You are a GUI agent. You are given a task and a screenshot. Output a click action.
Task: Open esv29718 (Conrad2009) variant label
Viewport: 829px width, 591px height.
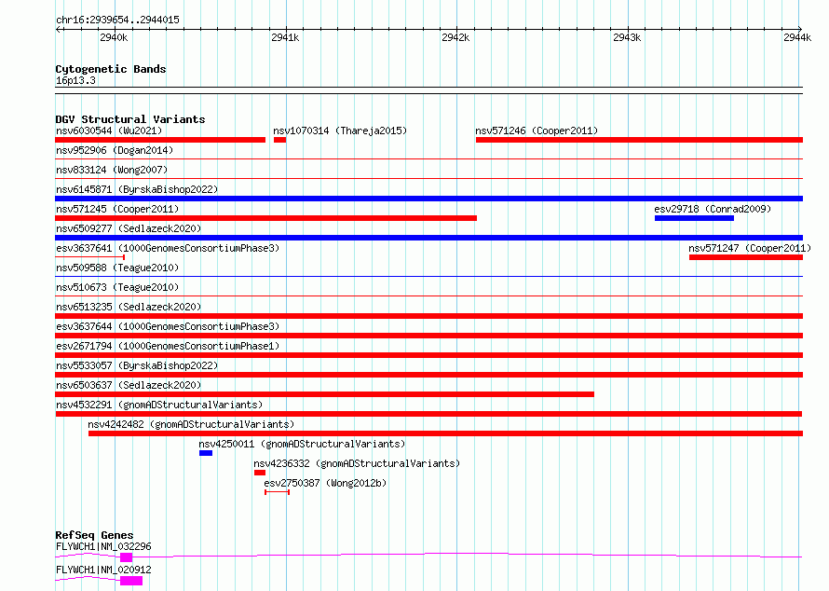coord(713,209)
